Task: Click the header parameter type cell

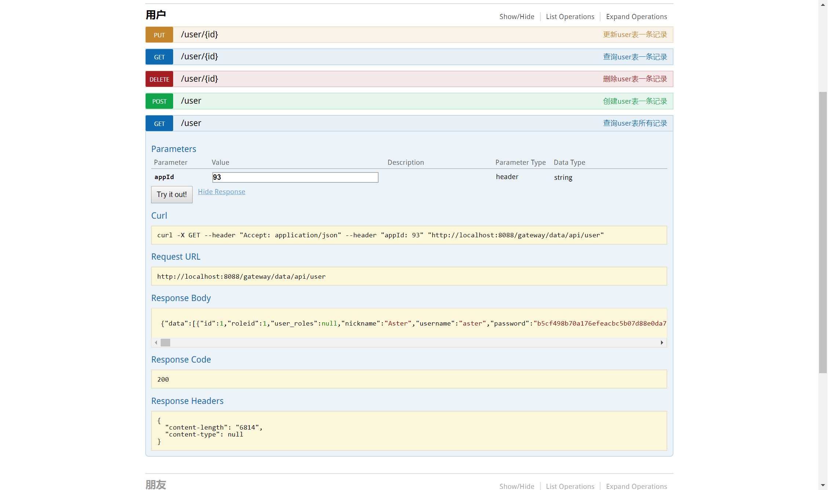Action: point(507,177)
